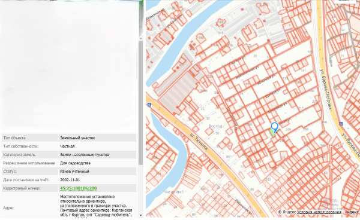Click parcel number 249 on the map
Viewport: 360px width, 220px height.
[288, 130]
